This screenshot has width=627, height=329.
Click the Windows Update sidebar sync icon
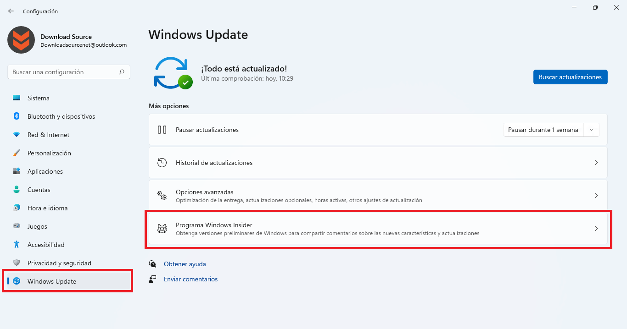(x=17, y=281)
